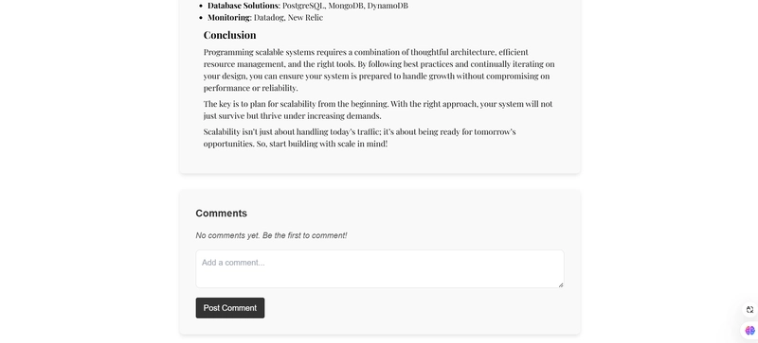Click the Comments section heading
Image resolution: width=758 pixels, height=343 pixels.
[x=222, y=214]
